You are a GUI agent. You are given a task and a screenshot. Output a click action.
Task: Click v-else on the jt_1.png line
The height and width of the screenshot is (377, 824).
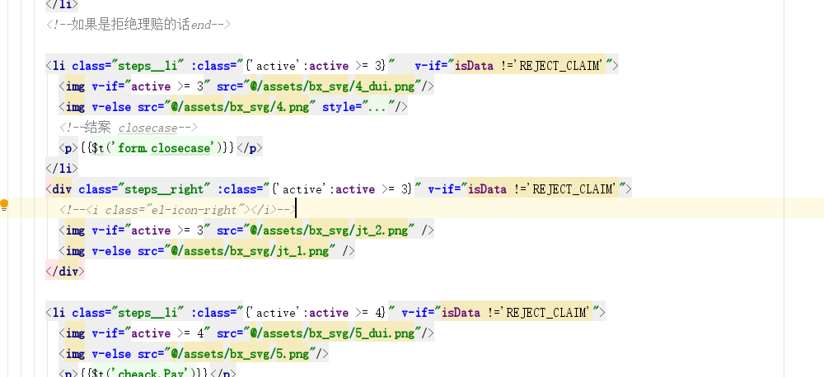pos(111,251)
